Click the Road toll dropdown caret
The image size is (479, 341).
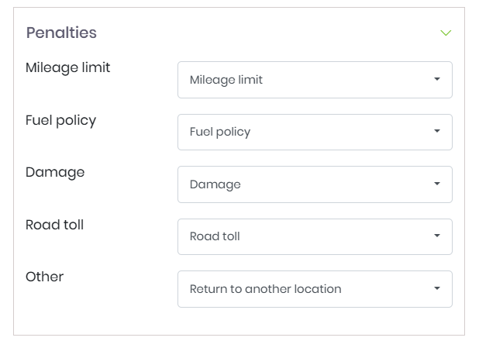click(437, 236)
